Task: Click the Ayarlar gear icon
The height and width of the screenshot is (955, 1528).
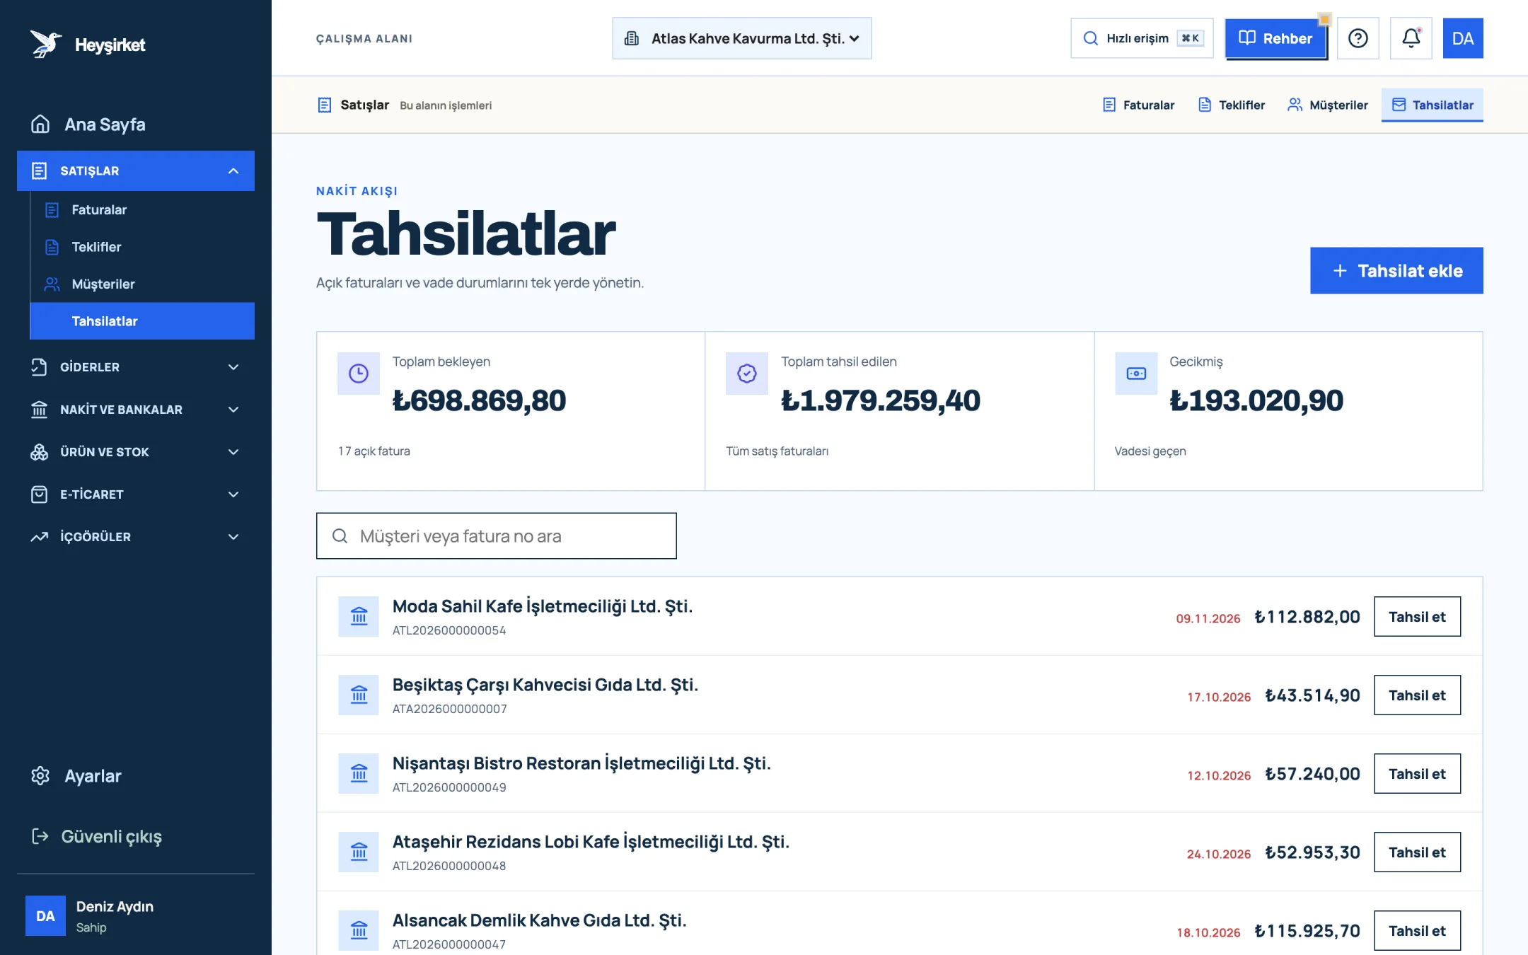Action: [40, 776]
